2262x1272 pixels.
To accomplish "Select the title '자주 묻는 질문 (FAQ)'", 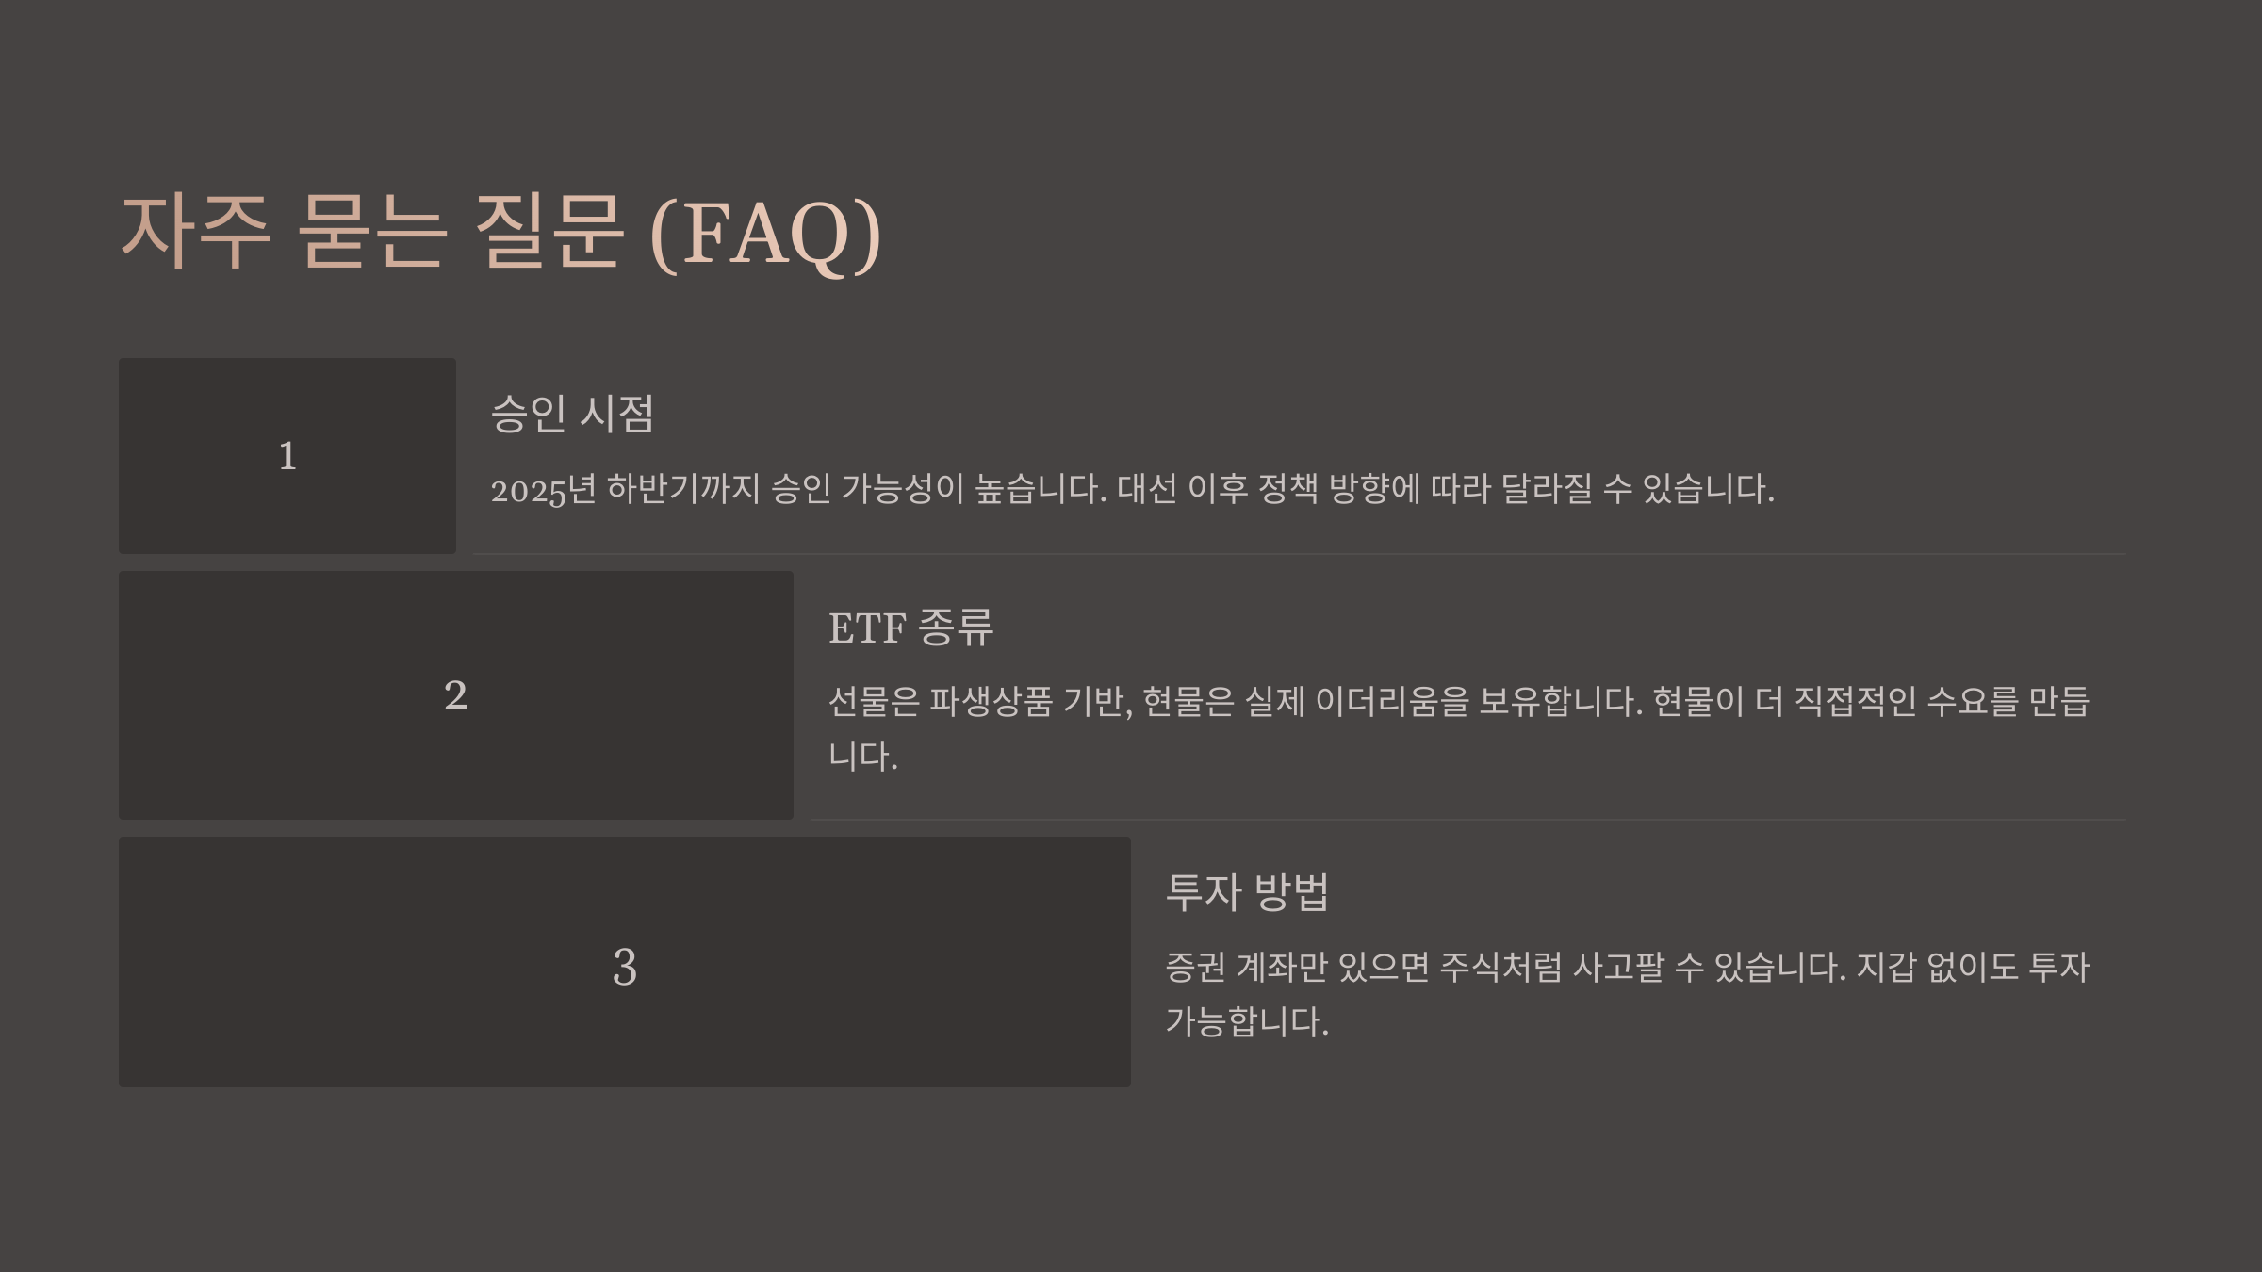I will (x=500, y=233).
